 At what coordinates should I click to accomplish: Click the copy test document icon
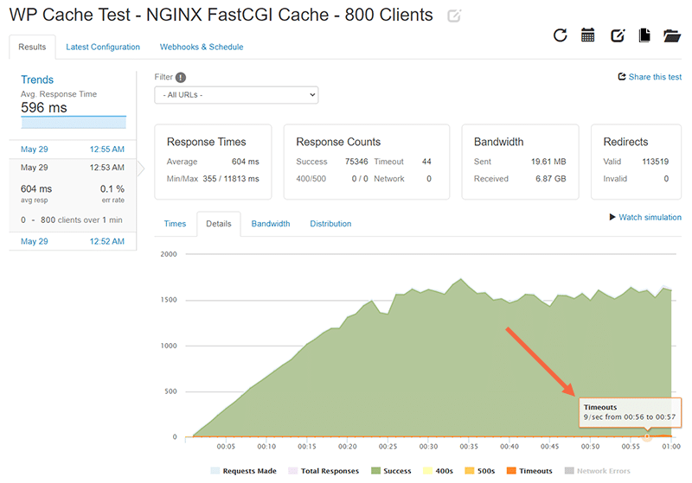click(644, 35)
